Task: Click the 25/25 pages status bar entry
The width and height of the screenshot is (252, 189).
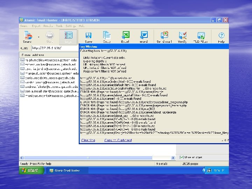Action: point(190,164)
